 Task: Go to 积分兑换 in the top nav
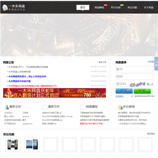(x=116, y=7)
